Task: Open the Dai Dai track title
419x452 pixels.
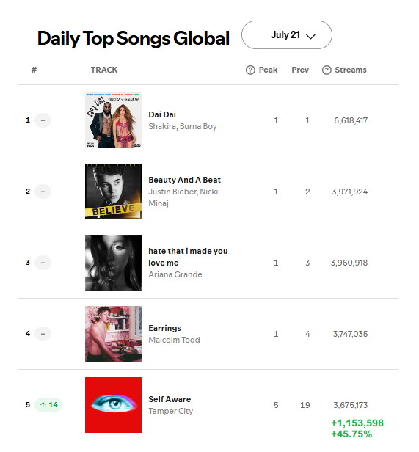Action: (162, 114)
